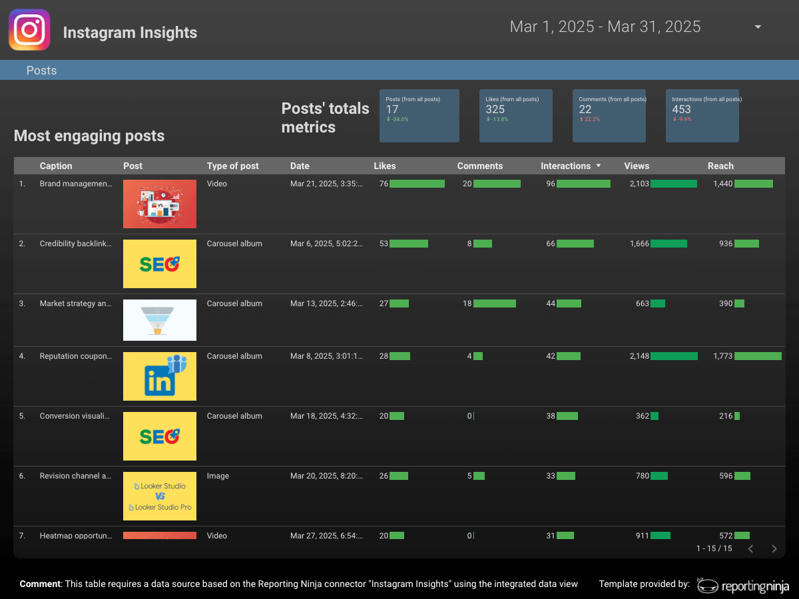The image size is (799, 599).
Task: Click the "Most engaging posts" heading
Action: (89, 136)
